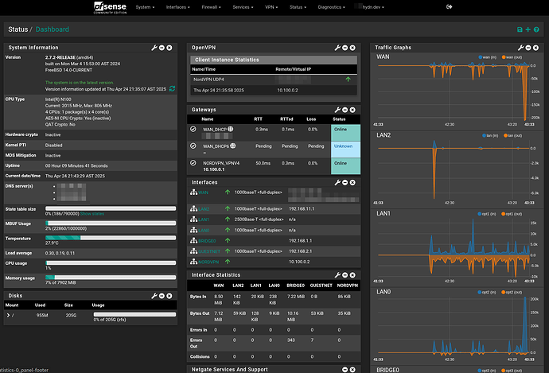Open the BRIDGE0 interface link

click(x=207, y=241)
